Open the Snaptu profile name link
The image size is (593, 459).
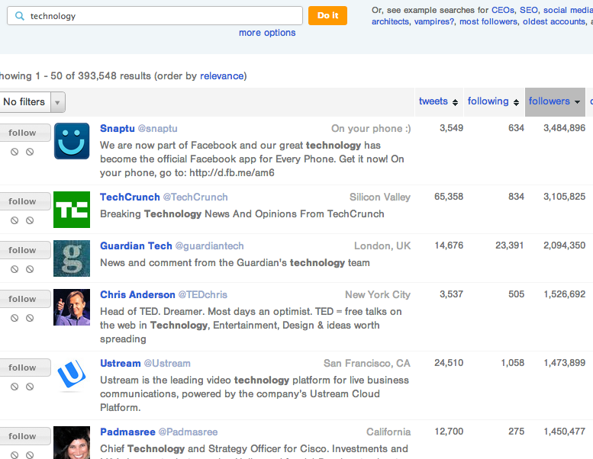pos(118,128)
